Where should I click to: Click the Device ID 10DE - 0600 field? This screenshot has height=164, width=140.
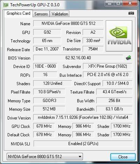point(45,66)
